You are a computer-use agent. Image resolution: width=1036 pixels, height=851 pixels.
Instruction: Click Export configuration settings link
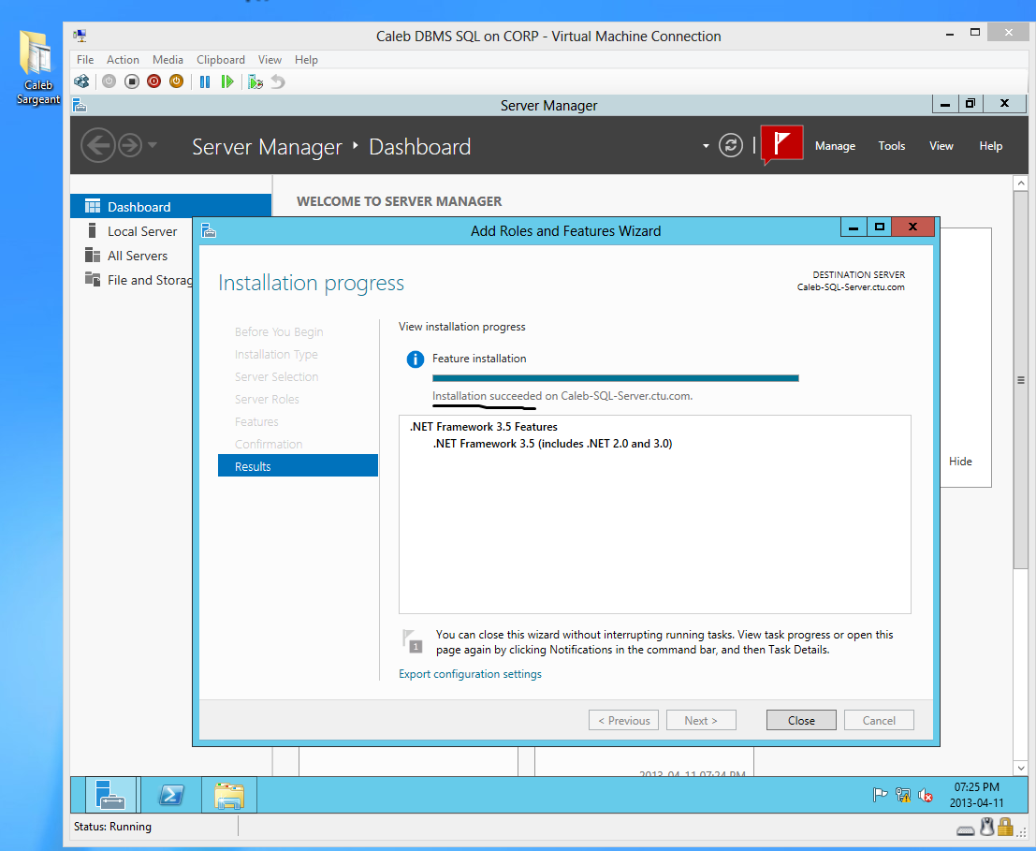(470, 674)
